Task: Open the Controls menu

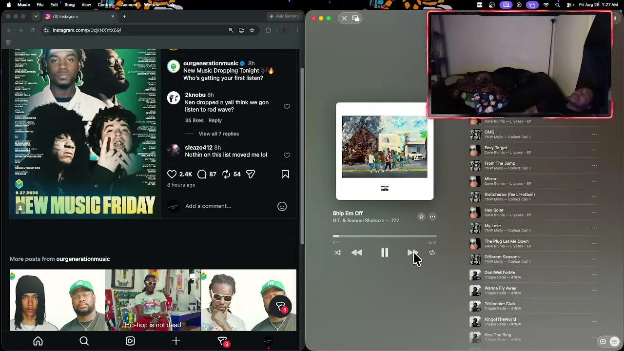Action: 106,5
